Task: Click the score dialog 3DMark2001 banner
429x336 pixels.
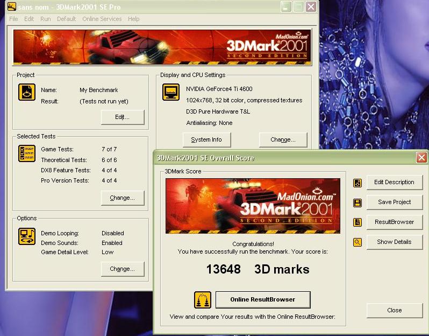Action: click(253, 206)
